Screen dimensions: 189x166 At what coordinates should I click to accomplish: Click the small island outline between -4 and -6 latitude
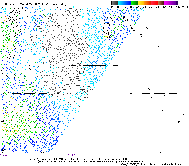click(149, 89)
